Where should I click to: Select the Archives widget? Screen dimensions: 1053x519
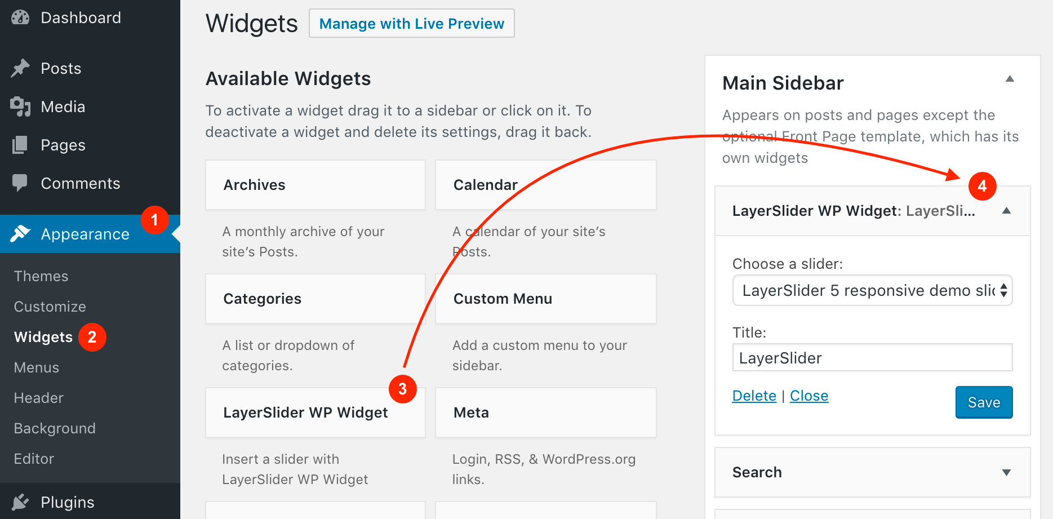click(x=314, y=184)
